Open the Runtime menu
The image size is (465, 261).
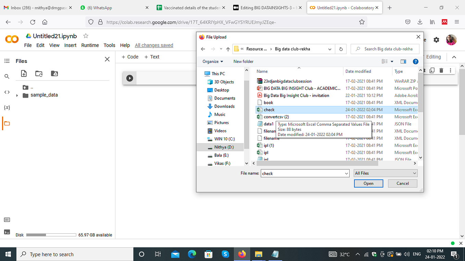90,45
